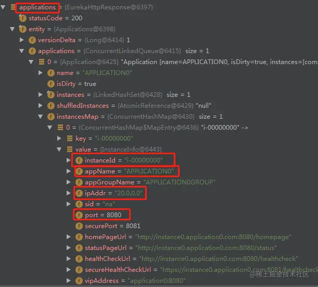Image resolution: width=318 pixels, height=287 pixels.
Task: Click the field icon beside ipAddr
Action: tap(79, 193)
